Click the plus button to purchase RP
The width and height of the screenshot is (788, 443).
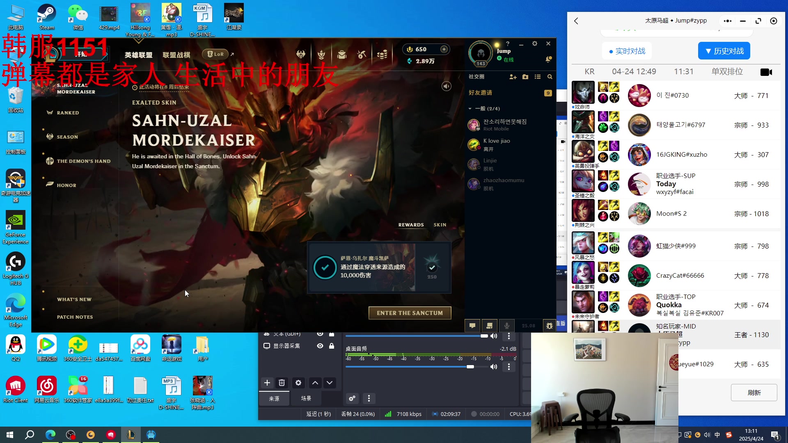pos(444,49)
